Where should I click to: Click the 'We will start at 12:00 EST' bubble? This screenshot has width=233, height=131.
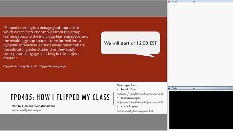tap(130, 43)
